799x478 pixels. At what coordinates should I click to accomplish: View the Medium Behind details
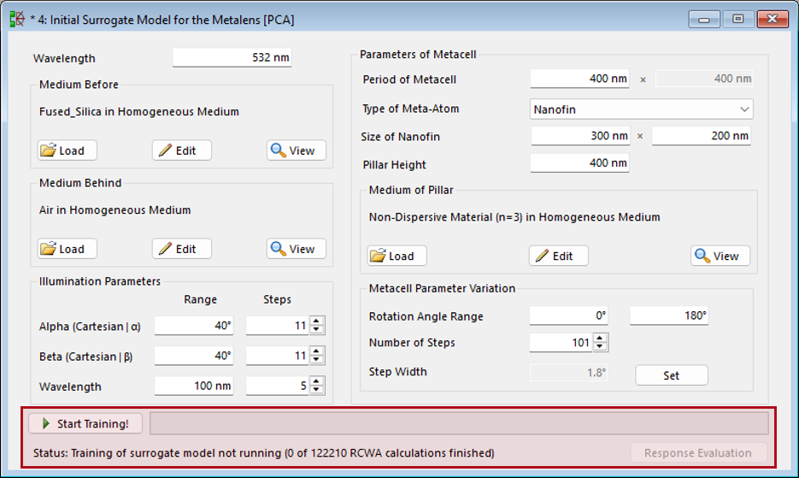296,249
